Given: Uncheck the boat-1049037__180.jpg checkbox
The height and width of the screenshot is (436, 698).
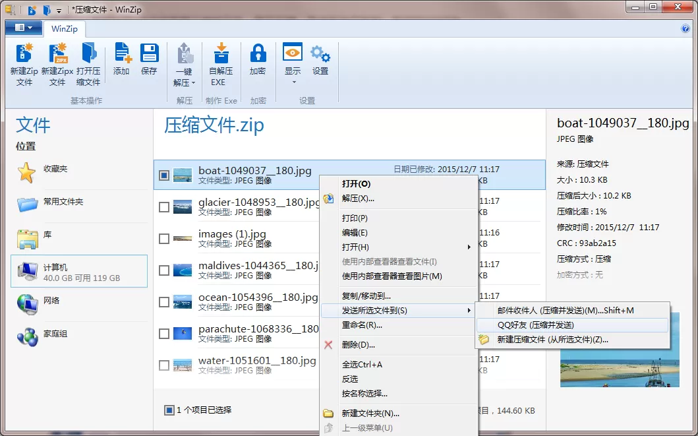Looking at the screenshot, I should [x=164, y=175].
